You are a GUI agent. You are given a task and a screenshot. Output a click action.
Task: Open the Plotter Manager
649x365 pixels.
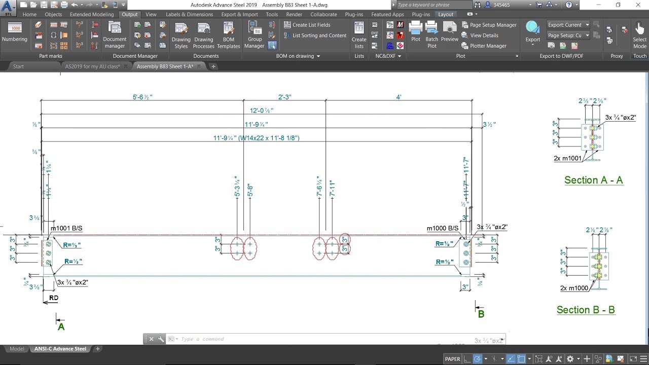[x=488, y=46]
